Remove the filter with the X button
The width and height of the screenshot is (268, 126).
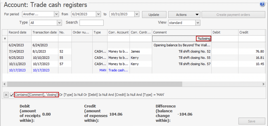point(6,95)
